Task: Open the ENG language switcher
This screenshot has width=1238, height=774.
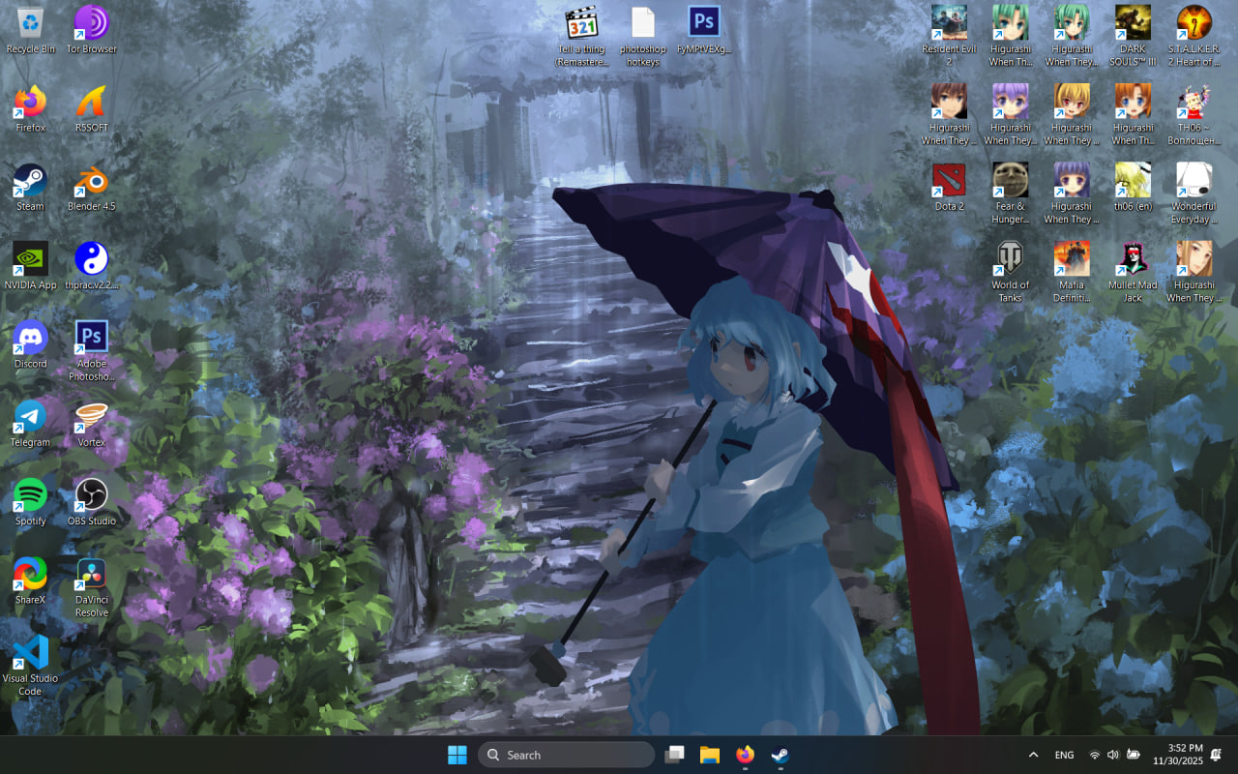Action: 1064,755
